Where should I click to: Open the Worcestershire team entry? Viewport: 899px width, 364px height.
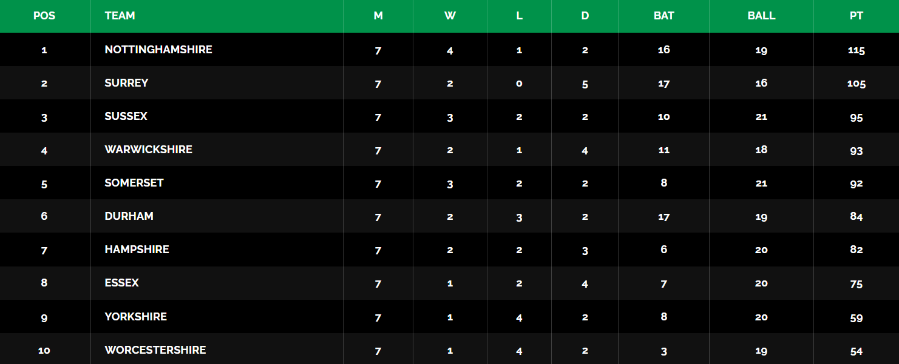click(155, 350)
